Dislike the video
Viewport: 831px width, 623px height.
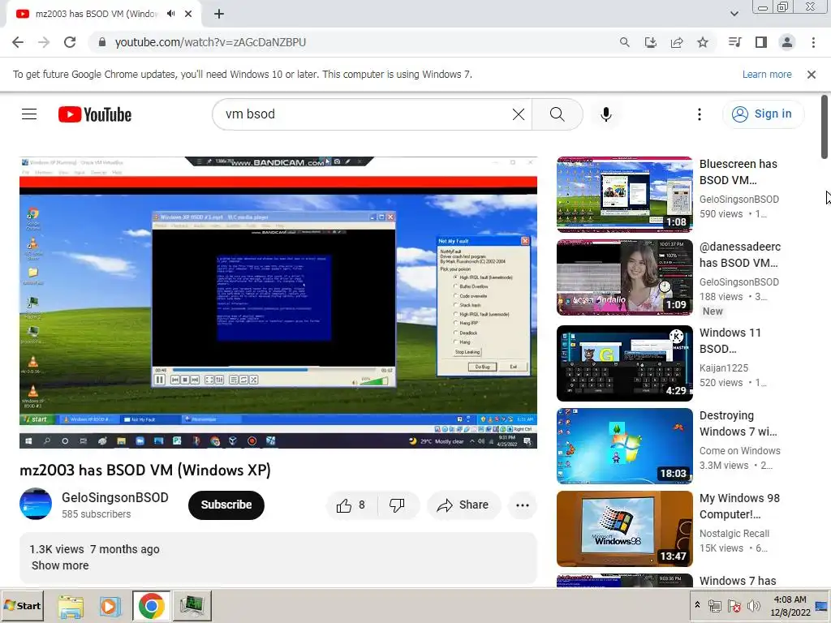coord(398,505)
